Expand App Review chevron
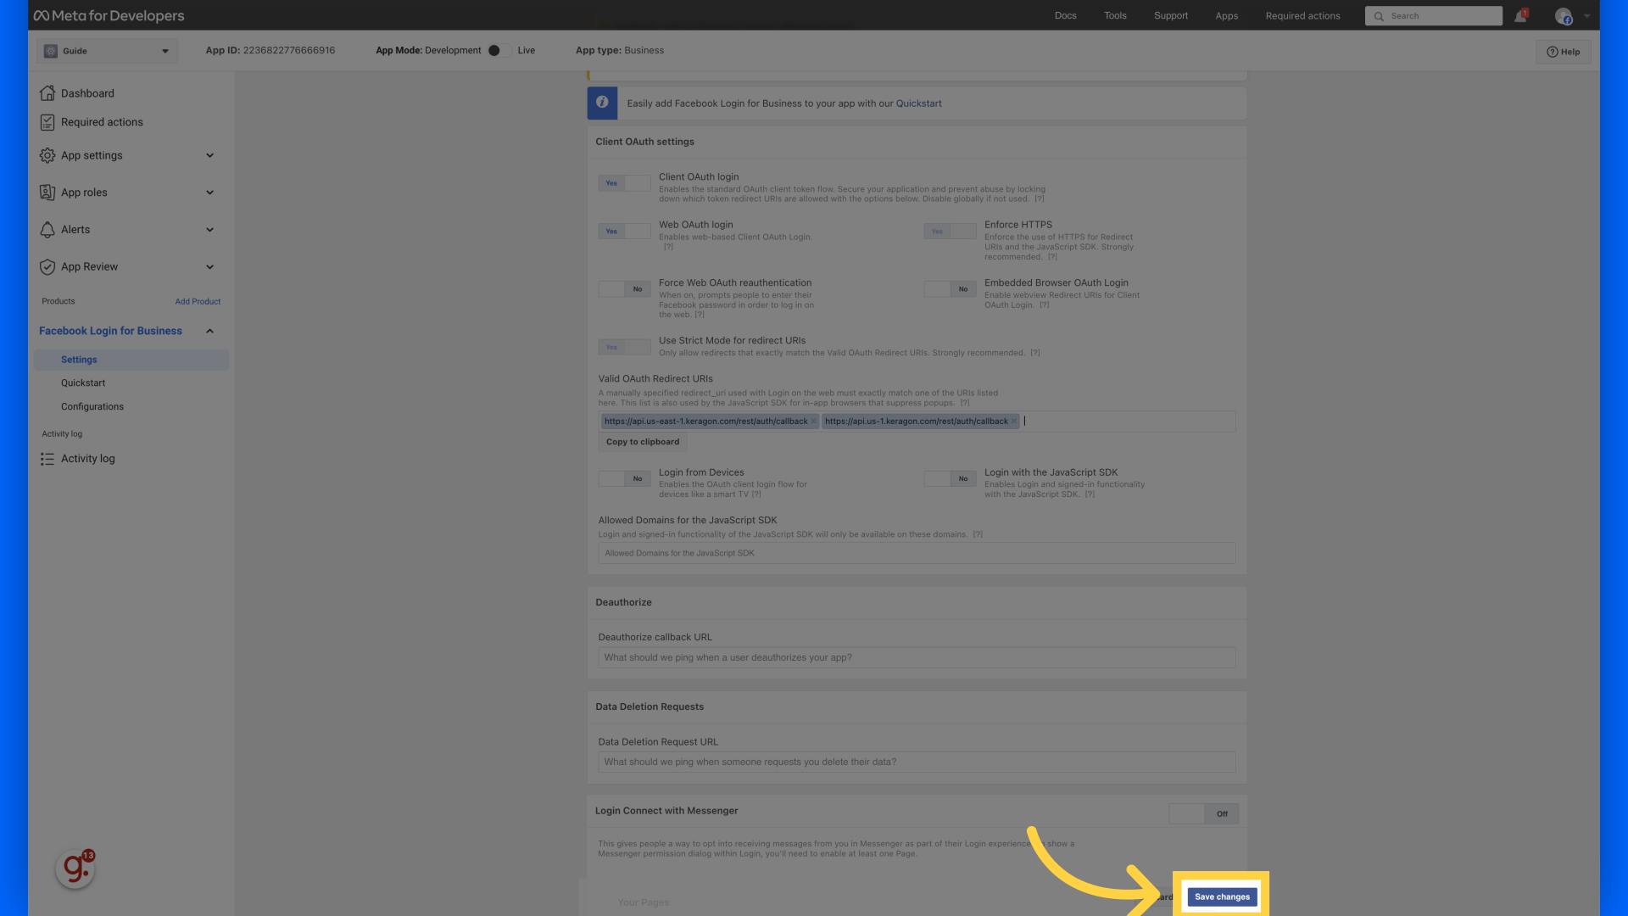Image resolution: width=1628 pixels, height=916 pixels. coord(209,267)
